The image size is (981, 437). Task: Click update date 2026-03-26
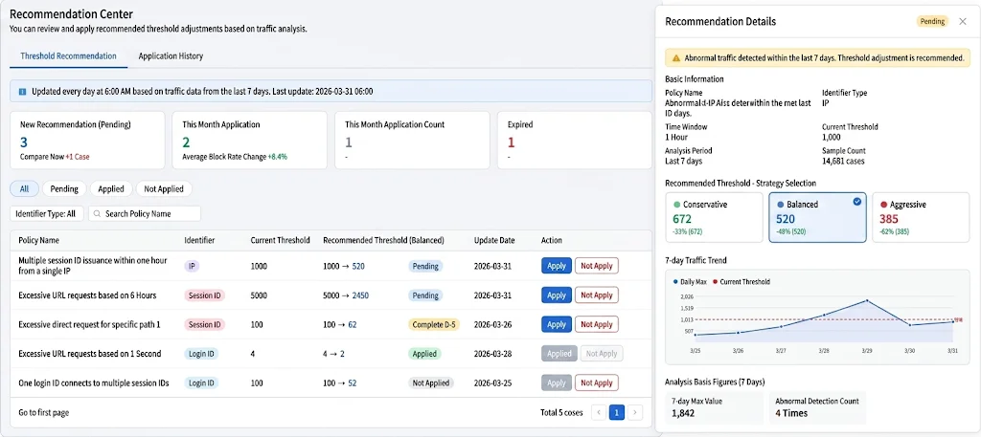coord(492,324)
